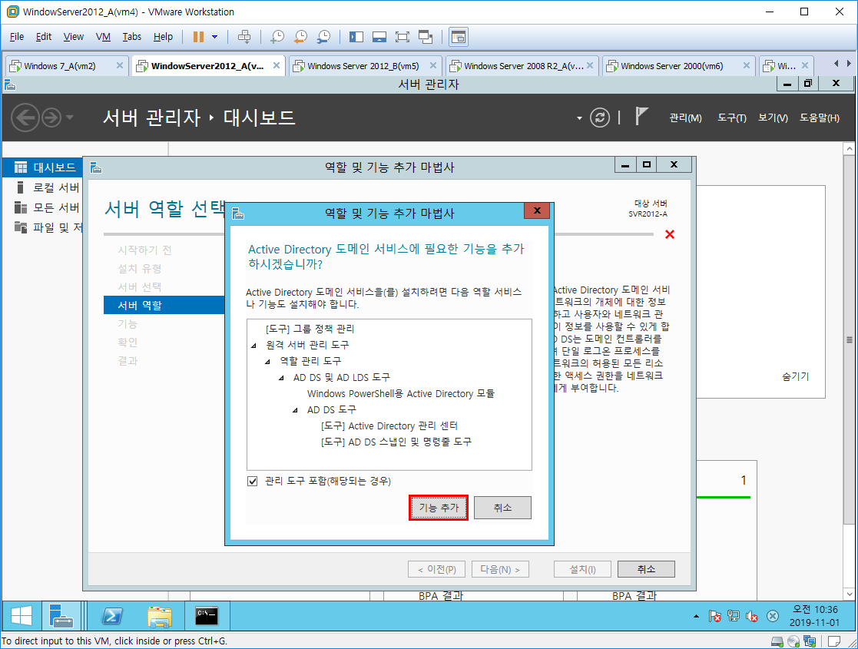This screenshot has height=649, width=858.
Task: Click the 서버 역할 wizard step
Action: [164, 306]
